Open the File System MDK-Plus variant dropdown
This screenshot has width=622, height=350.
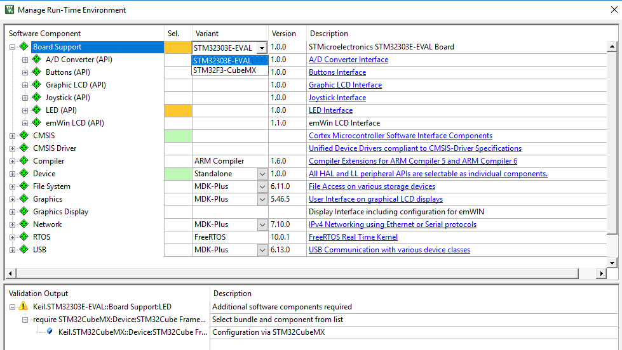point(262,186)
